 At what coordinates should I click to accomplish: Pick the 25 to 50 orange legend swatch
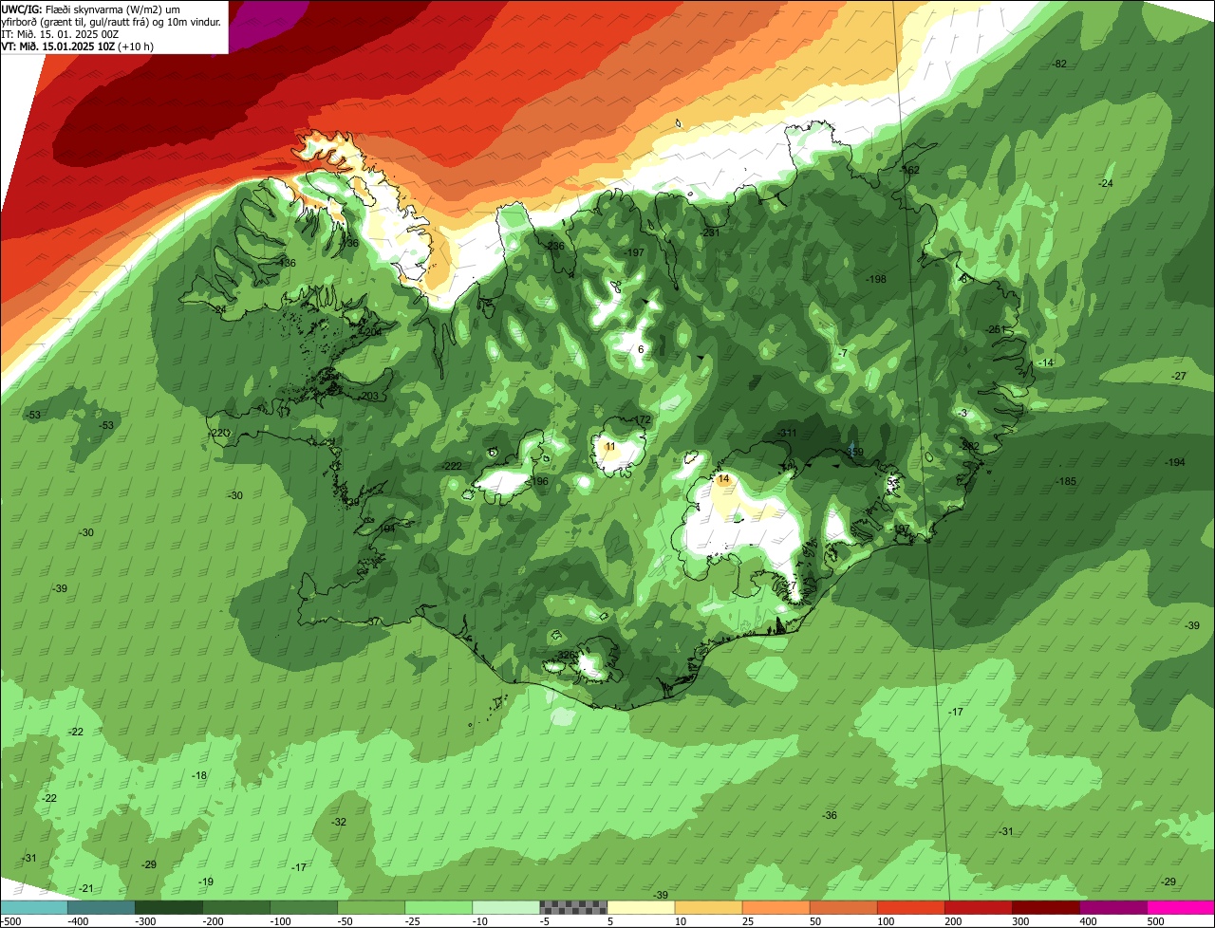click(x=776, y=907)
